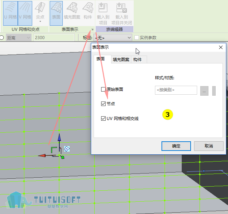
Task: Open the 标签 <无> dropdown
Action: click(113, 38)
